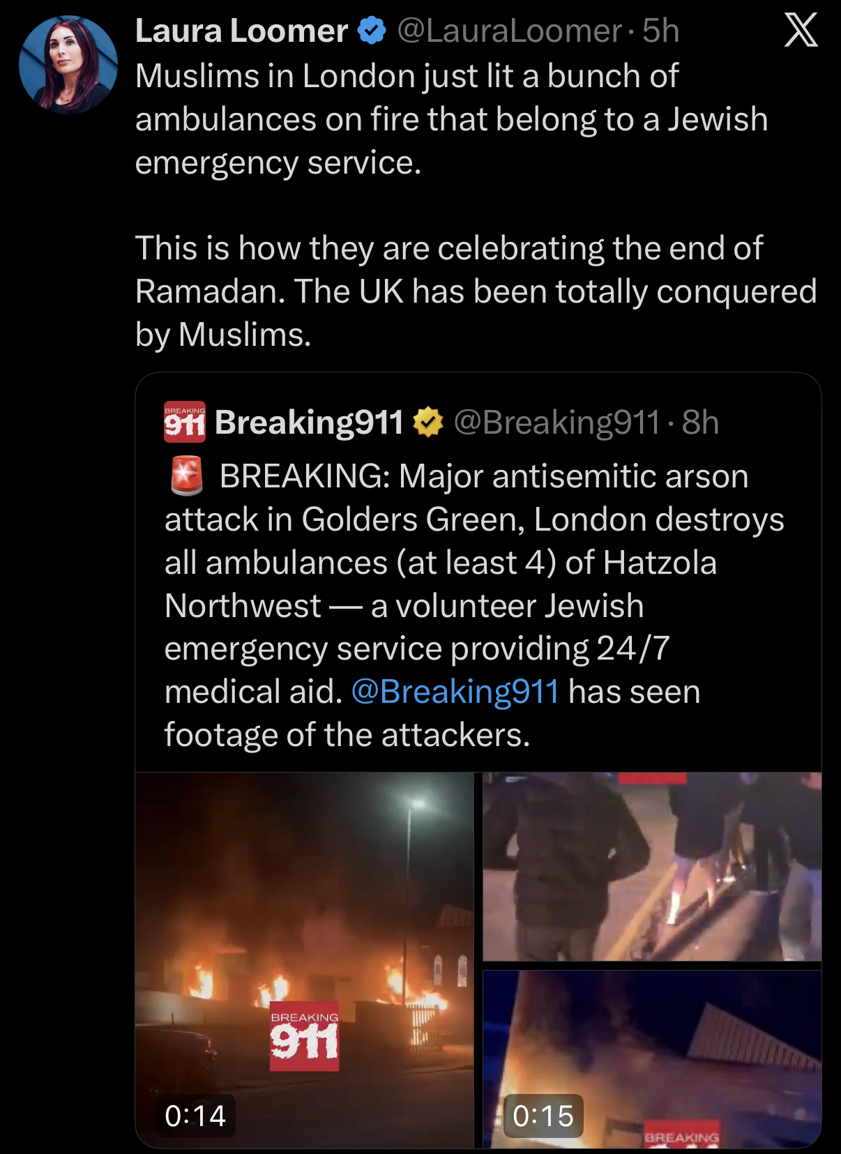Open the @Breaking911 mention link
The height and width of the screenshot is (1154, 841).
point(455,692)
